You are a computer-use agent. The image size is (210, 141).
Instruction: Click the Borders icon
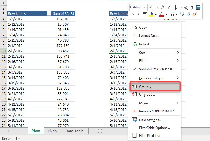click(171, 14)
